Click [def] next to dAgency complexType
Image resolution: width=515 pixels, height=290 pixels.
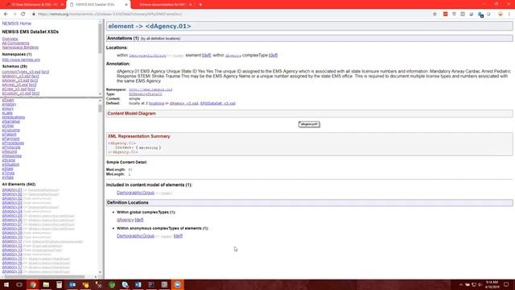tap(139, 220)
